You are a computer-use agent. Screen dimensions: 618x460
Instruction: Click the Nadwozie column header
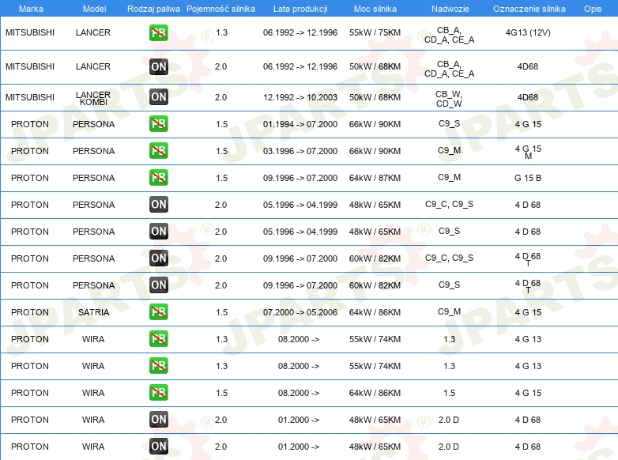pos(449,8)
